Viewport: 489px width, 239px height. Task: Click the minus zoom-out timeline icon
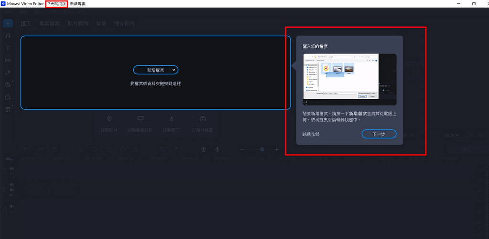coord(242,150)
